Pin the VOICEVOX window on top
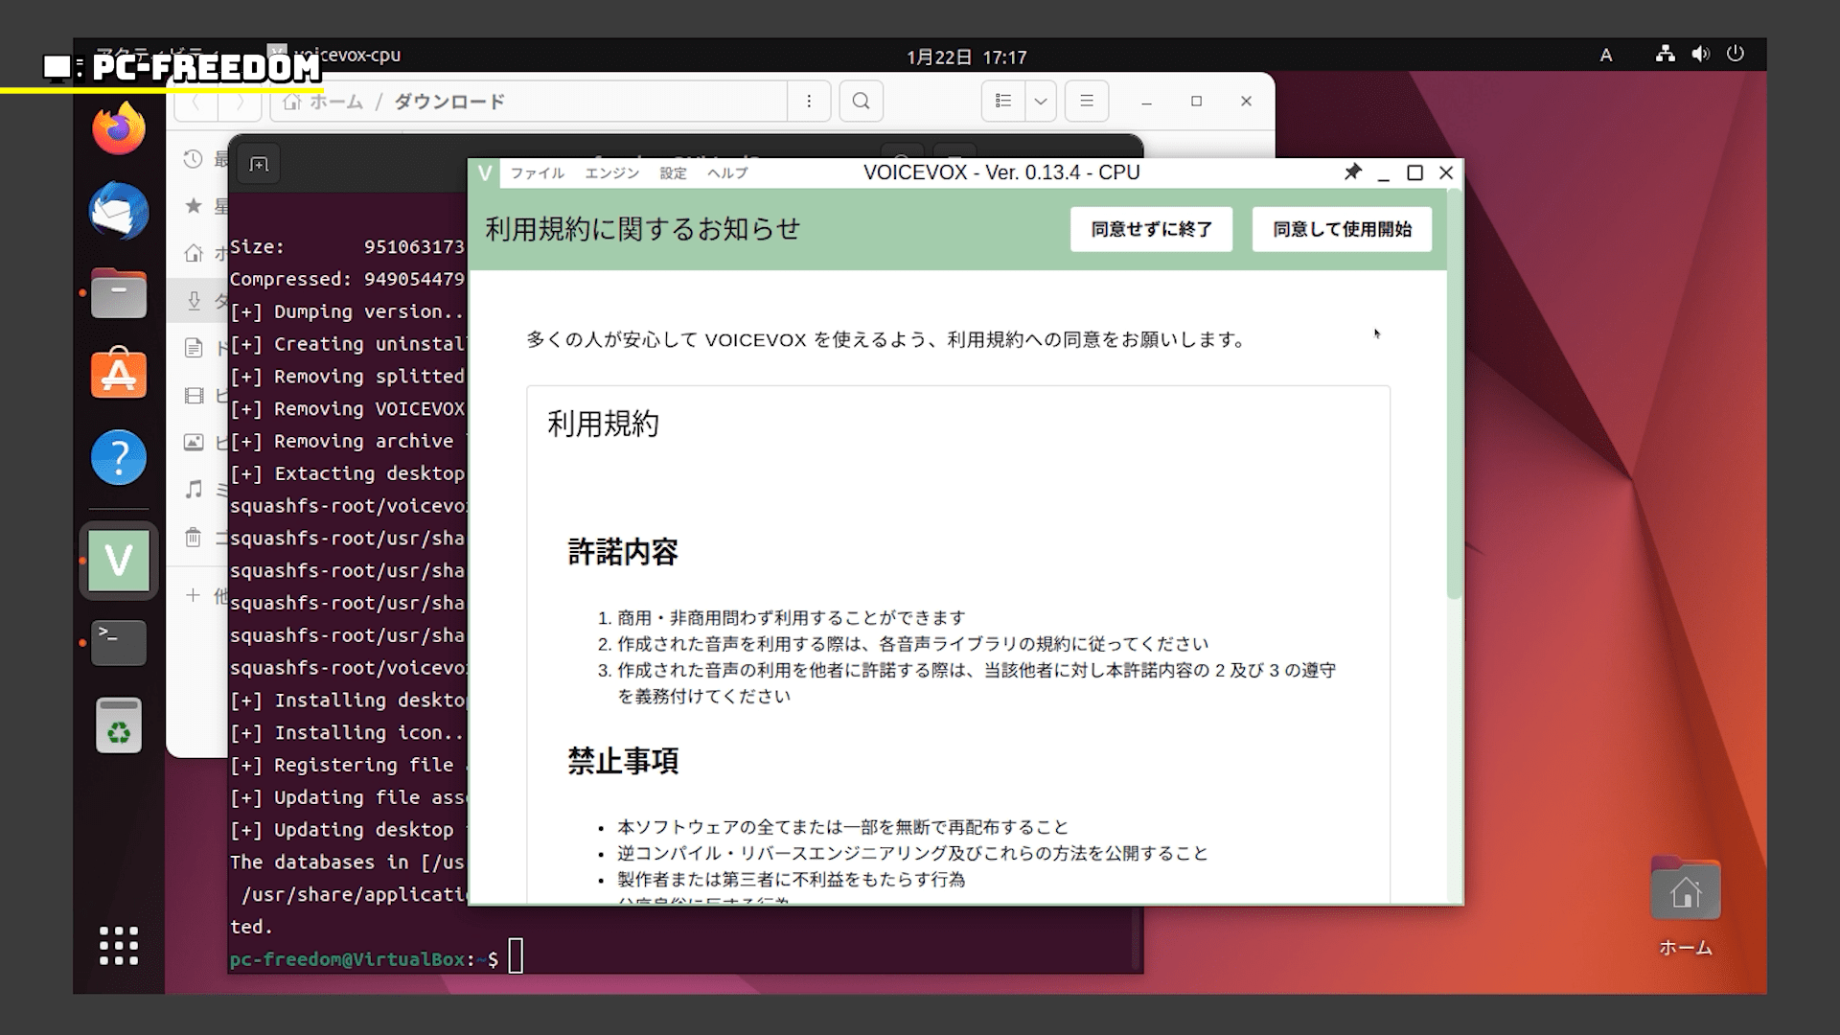 tap(1352, 172)
